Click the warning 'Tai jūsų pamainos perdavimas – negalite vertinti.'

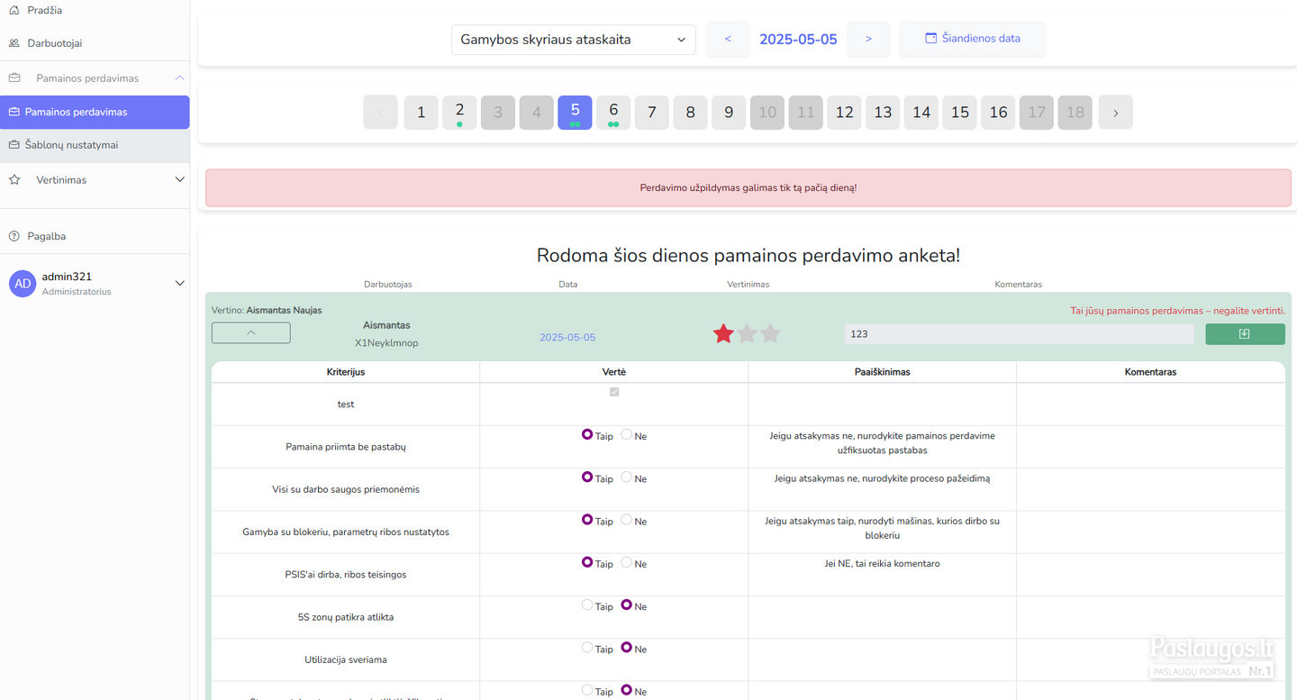[1177, 311]
